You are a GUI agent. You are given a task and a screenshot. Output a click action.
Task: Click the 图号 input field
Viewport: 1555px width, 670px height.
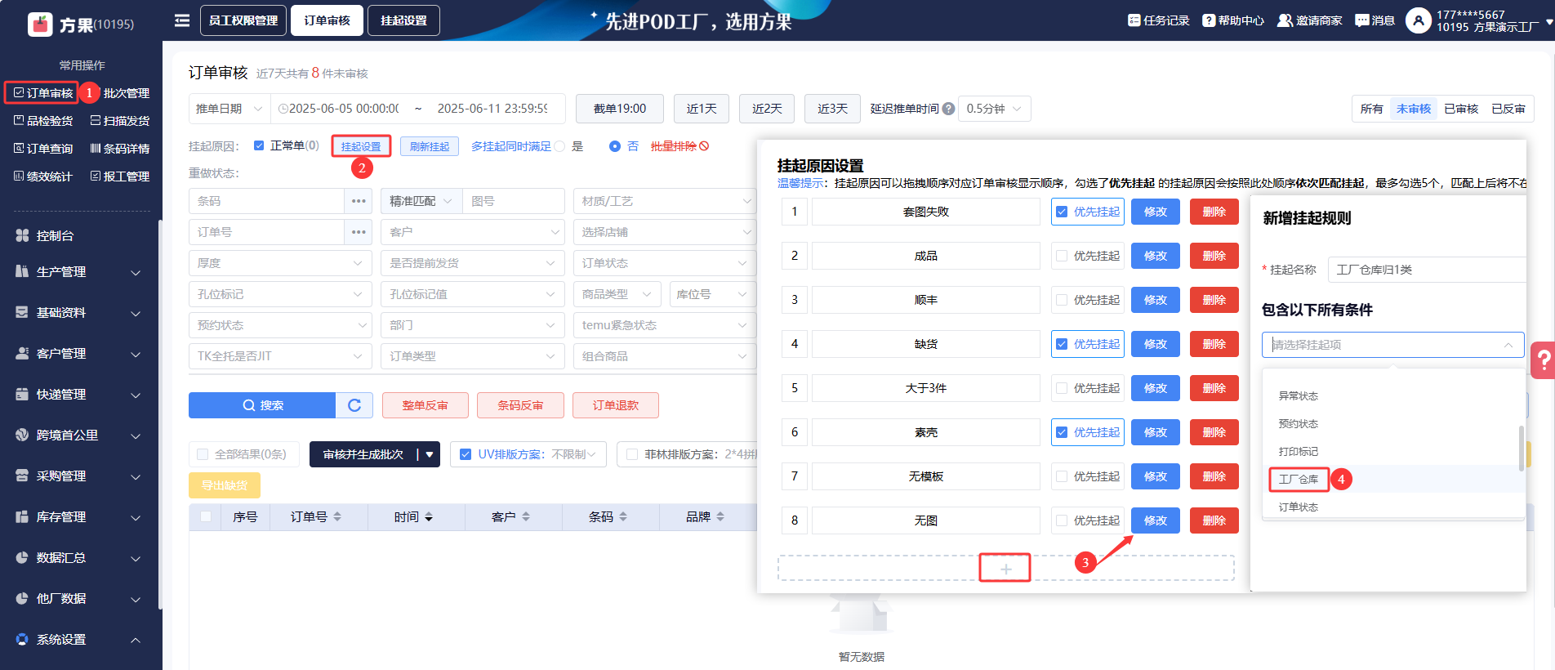pyautogui.click(x=514, y=201)
